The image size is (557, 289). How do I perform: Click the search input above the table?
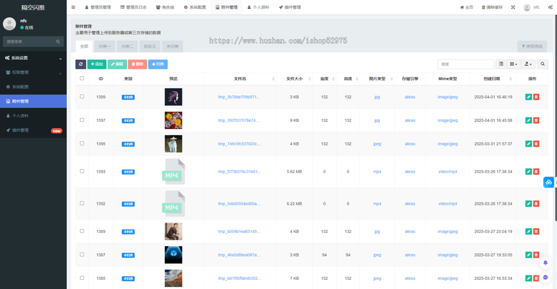(x=466, y=64)
